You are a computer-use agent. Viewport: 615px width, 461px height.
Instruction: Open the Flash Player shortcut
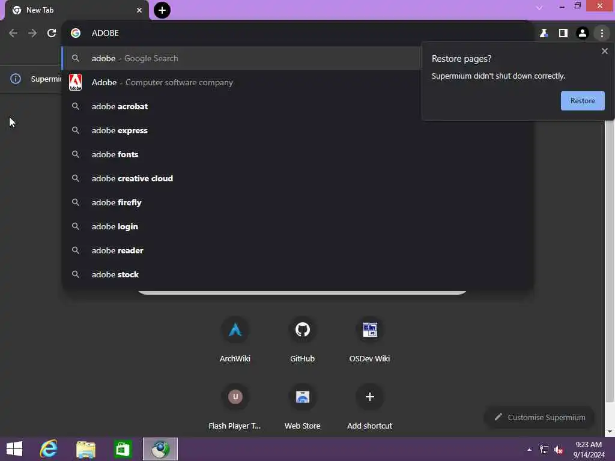235,407
